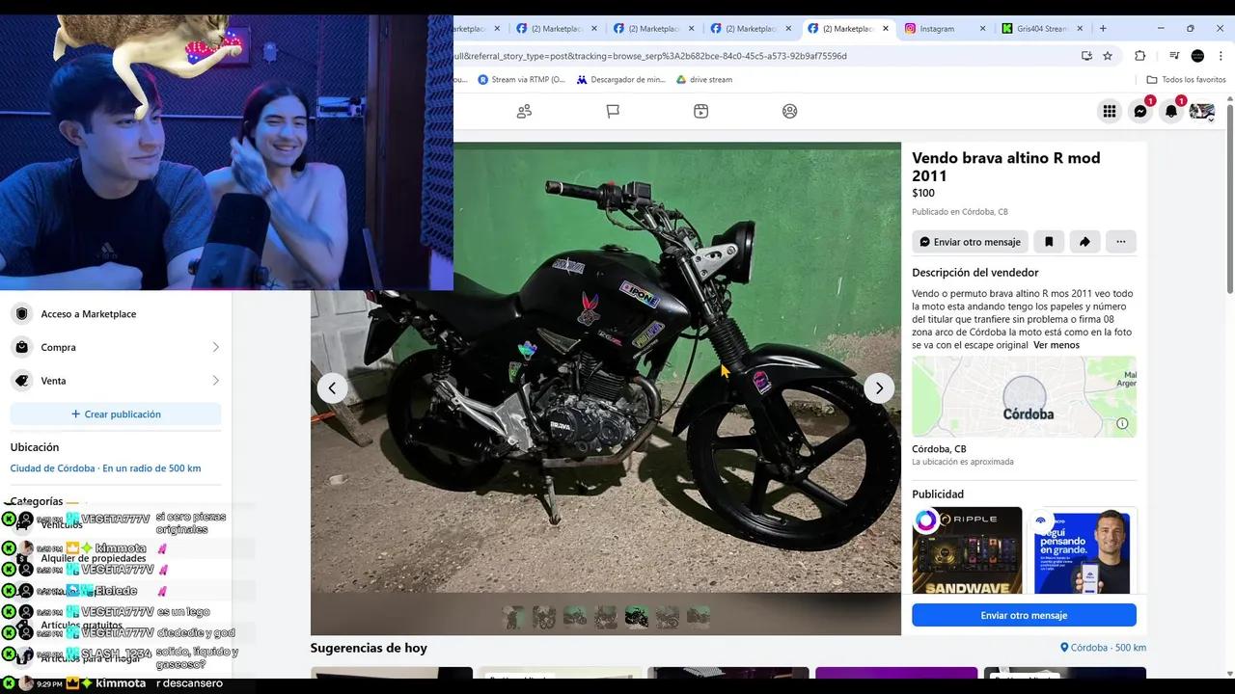Show next photo with right arrow
The height and width of the screenshot is (694, 1235).
[878, 387]
